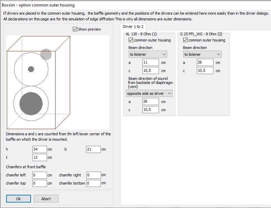Click the 'AL 130 - 8 Ohm (1)' group title
This screenshot has height=208, width=271.
tap(141, 34)
